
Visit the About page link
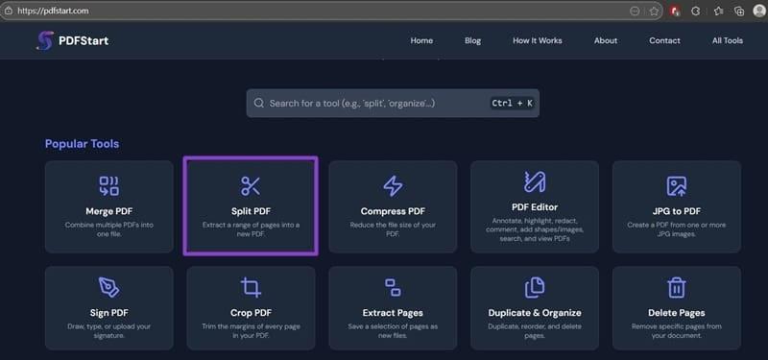[x=606, y=40]
